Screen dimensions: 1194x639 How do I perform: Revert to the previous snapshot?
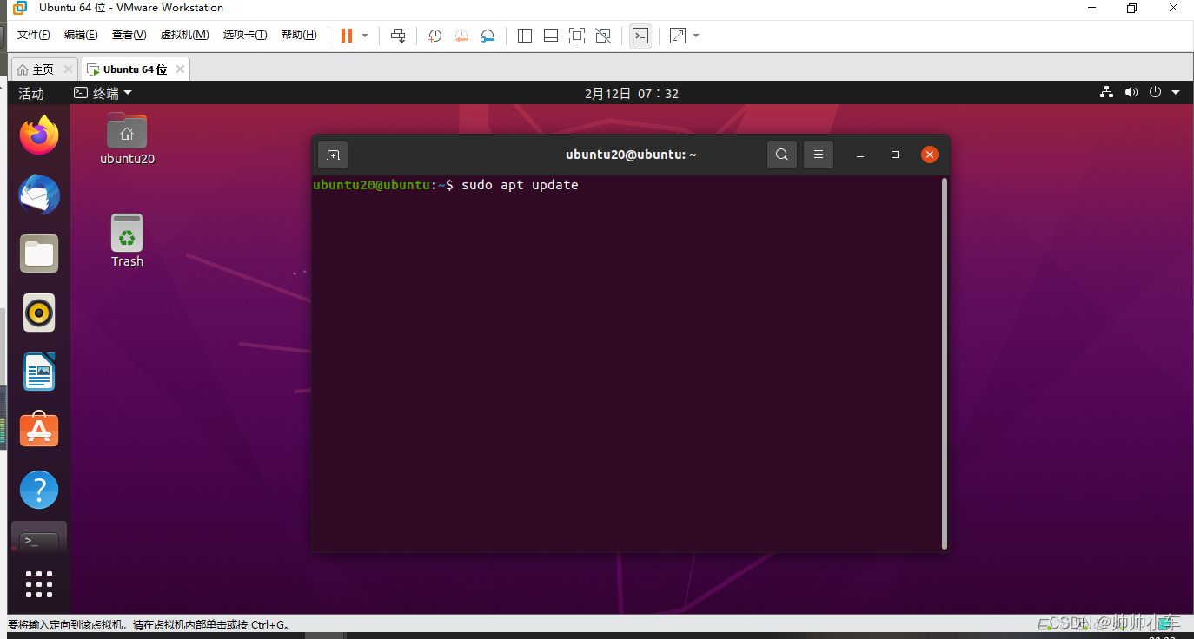pyautogui.click(x=461, y=36)
